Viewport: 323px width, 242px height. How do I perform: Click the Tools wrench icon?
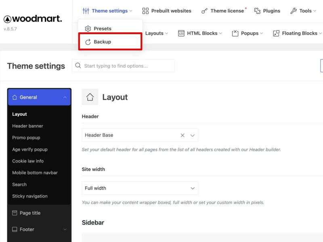pyautogui.click(x=294, y=11)
